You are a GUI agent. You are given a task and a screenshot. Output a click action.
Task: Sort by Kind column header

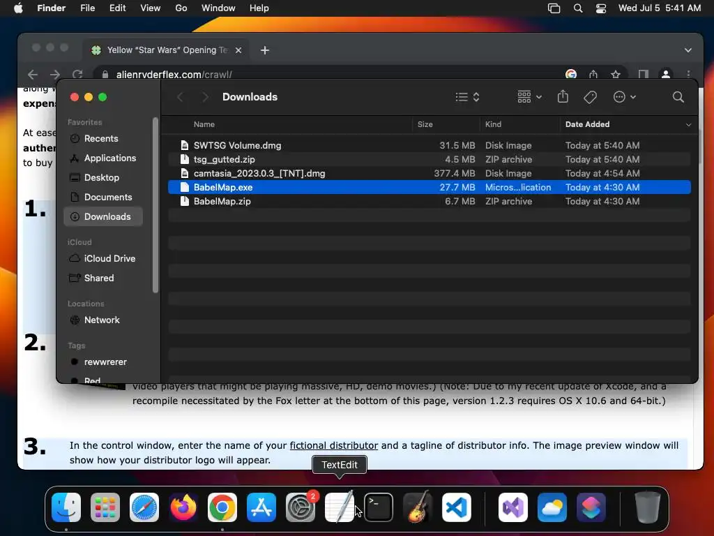(x=493, y=124)
